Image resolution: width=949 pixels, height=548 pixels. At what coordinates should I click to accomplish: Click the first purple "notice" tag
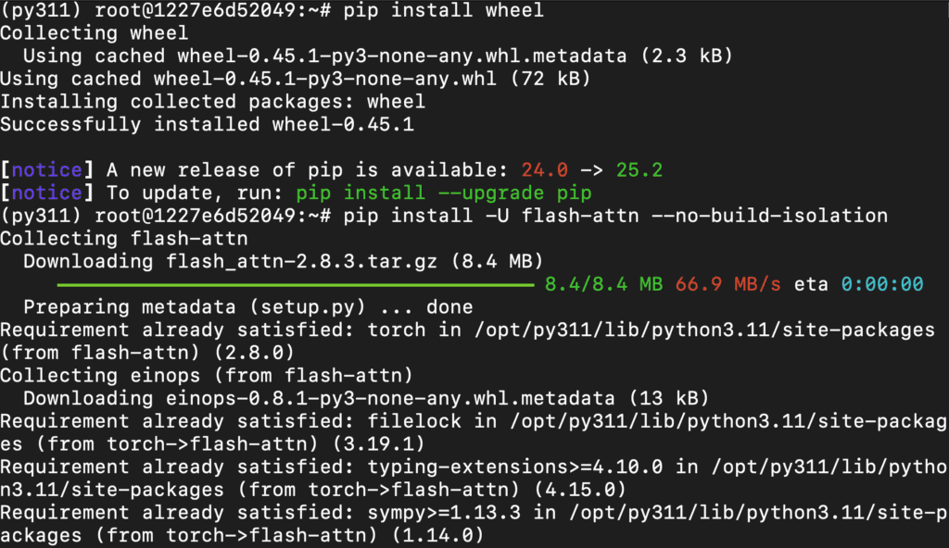click(x=47, y=170)
